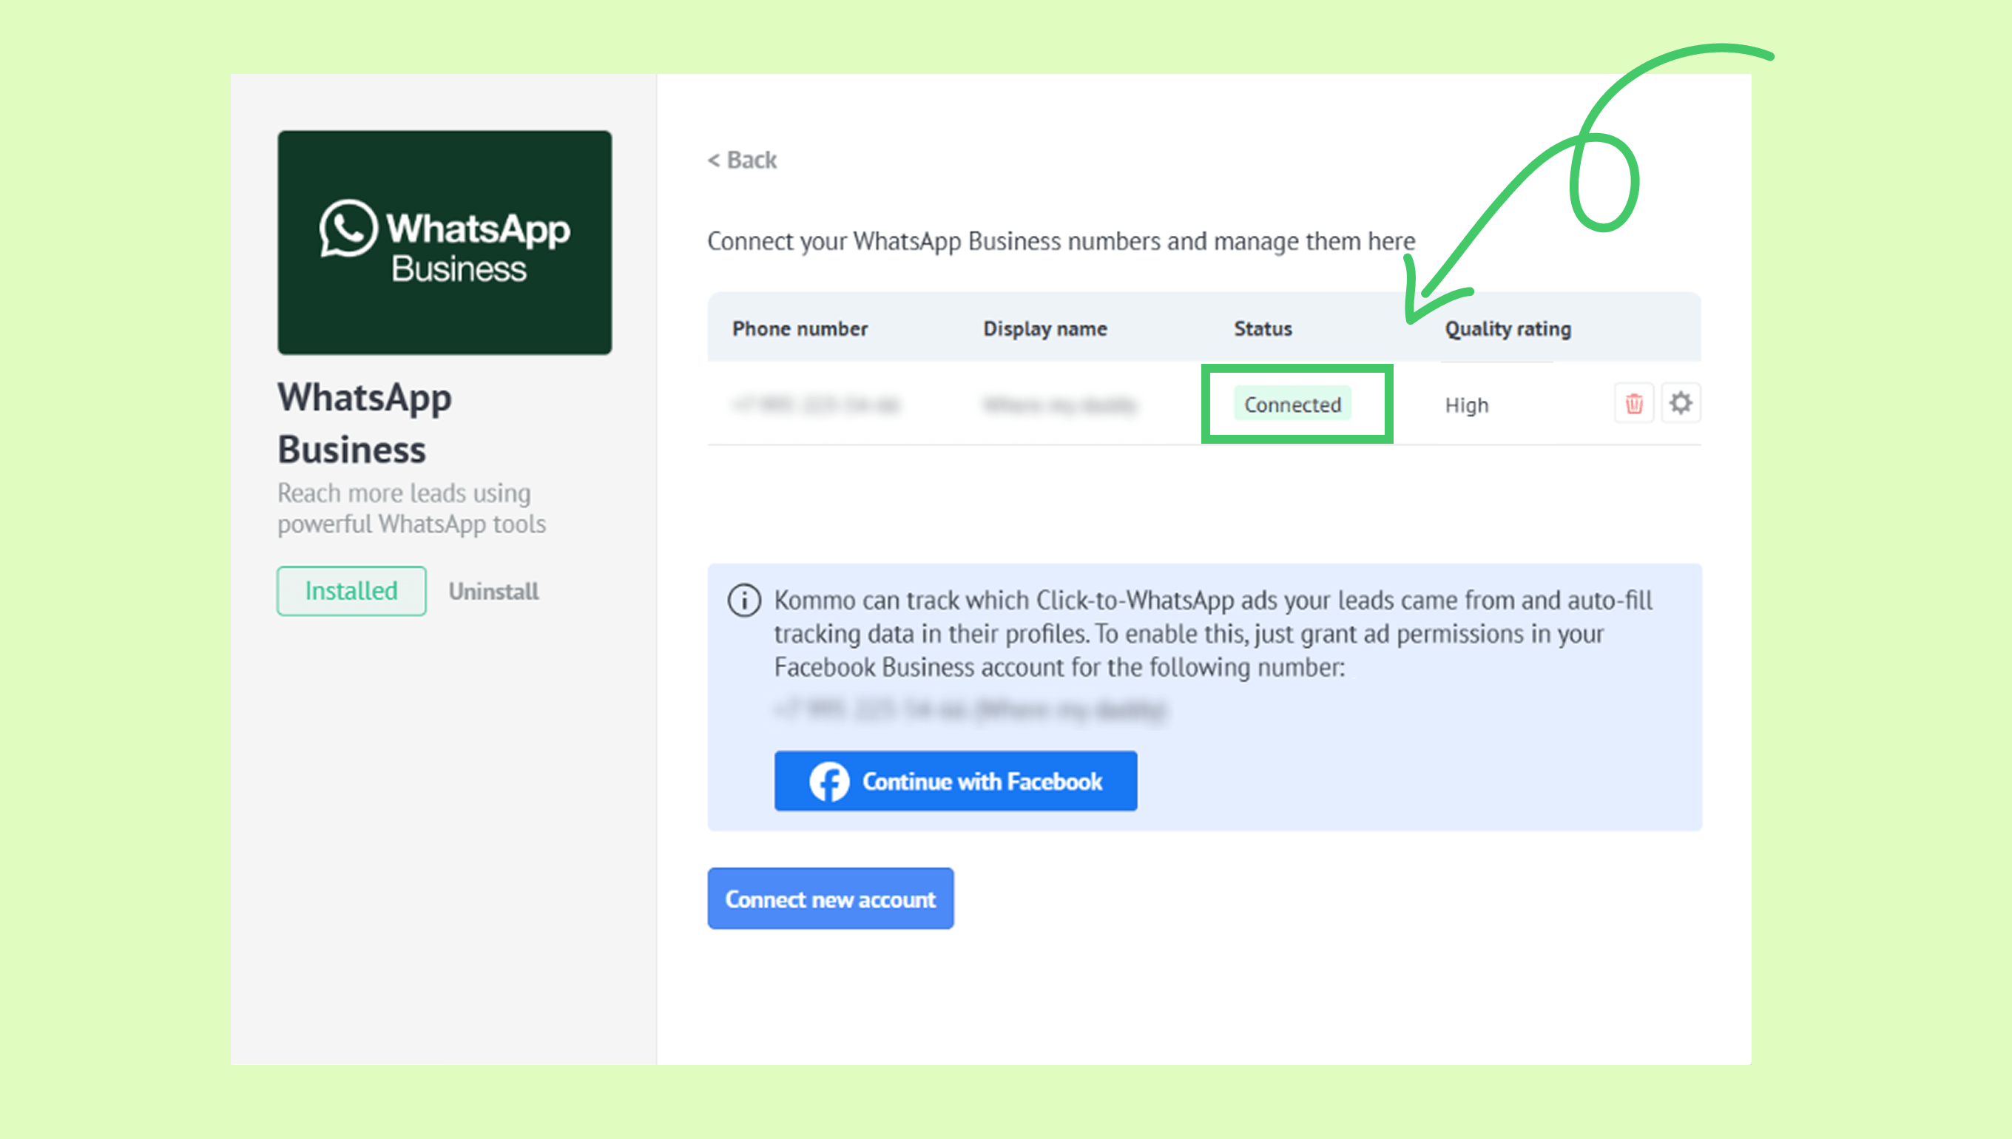Click the WhatsApp Business logo tile

[445, 243]
